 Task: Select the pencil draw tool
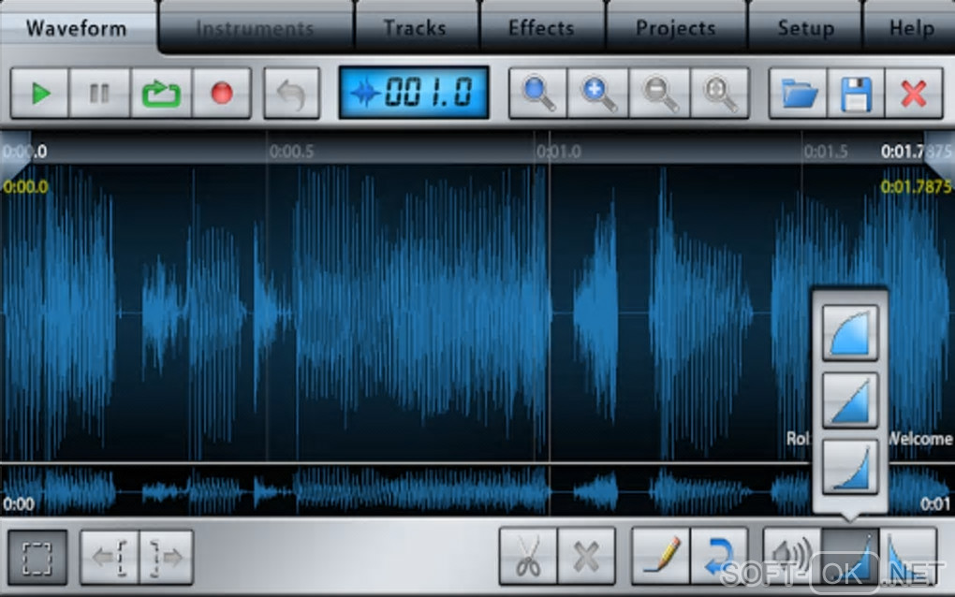pyautogui.click(x=661, y=556)
